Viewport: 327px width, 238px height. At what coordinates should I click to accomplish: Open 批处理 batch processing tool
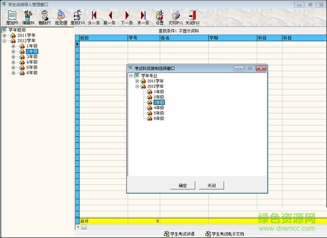pos(61,17)
